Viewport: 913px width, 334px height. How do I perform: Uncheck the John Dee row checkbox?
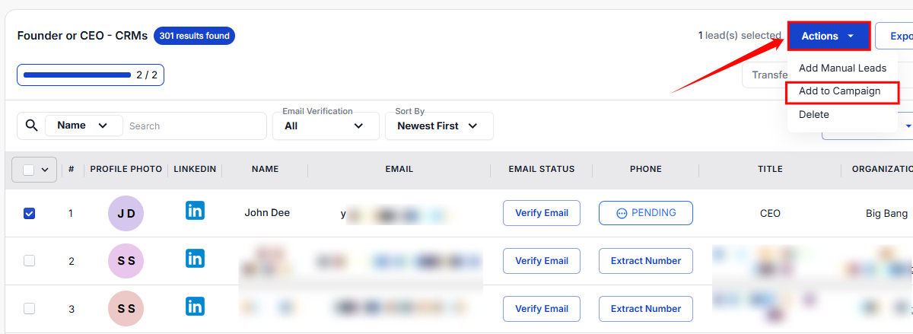click(x=29, y=214)
